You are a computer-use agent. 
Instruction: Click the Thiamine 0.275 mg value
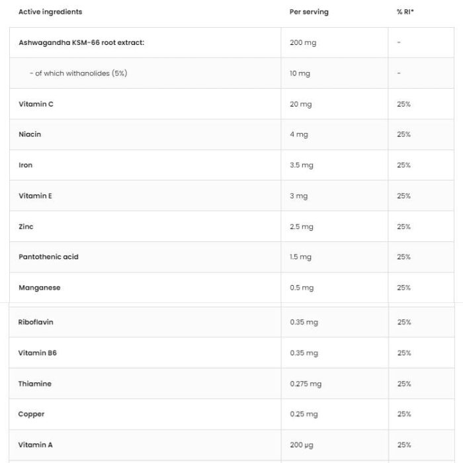(x=306, y=384)
